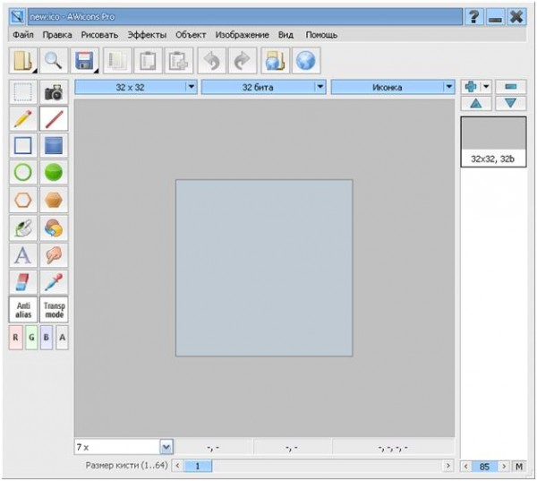The width and height of the screenshot is (537, 481).
Task: Expand the add image plus dropdown arrow
Action: pos(486,87)
